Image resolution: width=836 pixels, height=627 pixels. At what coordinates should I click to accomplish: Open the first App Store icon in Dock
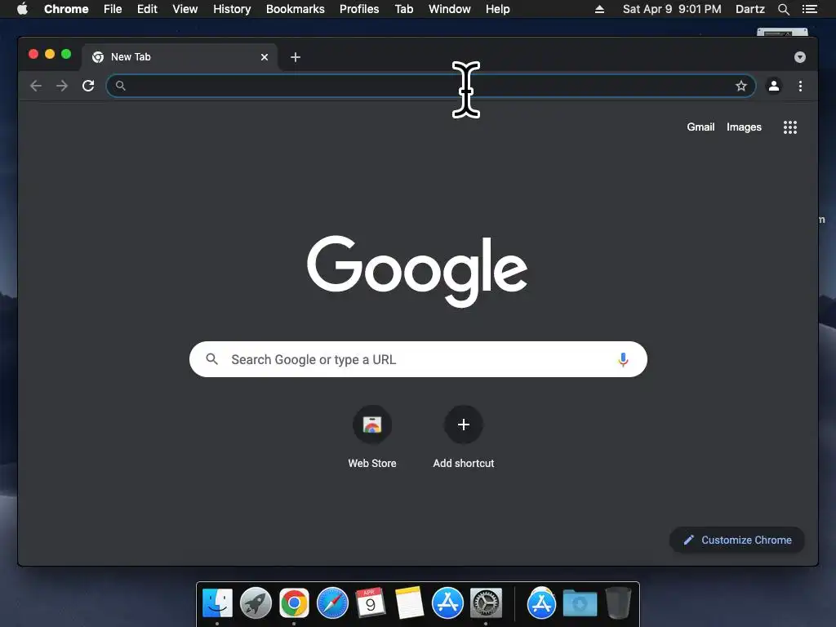pos(447,603)
